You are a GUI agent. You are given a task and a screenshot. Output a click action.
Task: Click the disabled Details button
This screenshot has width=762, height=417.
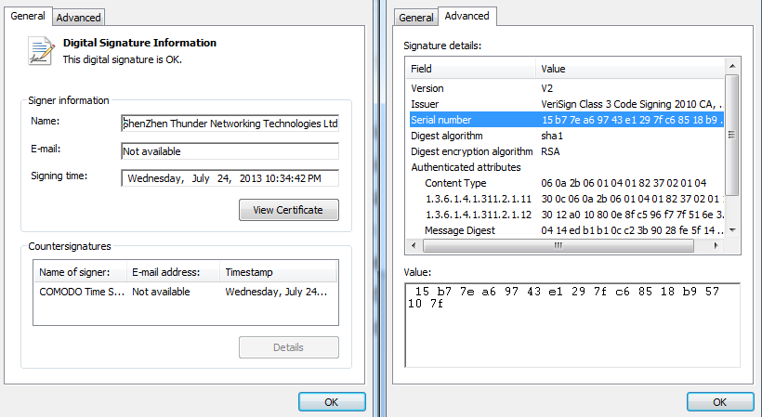(x=289, y=347)
